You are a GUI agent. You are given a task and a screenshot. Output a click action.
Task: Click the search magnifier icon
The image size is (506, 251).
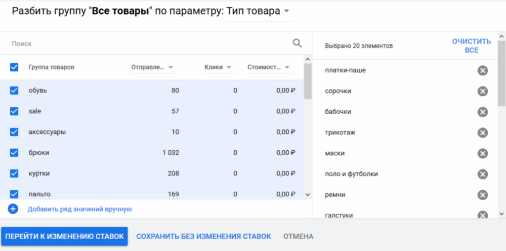[297, 43]
